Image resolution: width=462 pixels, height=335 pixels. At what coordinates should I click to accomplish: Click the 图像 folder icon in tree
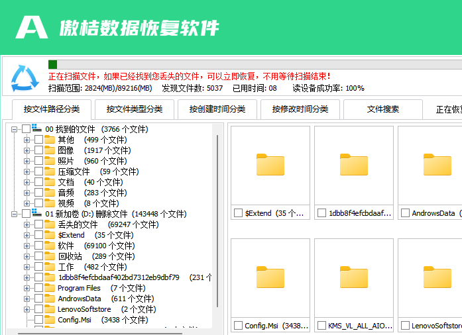50,150
